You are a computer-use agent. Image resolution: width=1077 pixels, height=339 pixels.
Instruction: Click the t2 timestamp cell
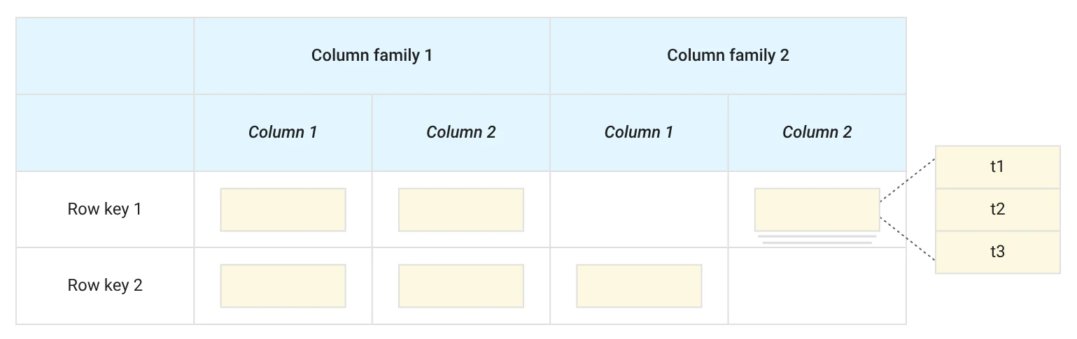pos(997,209)
